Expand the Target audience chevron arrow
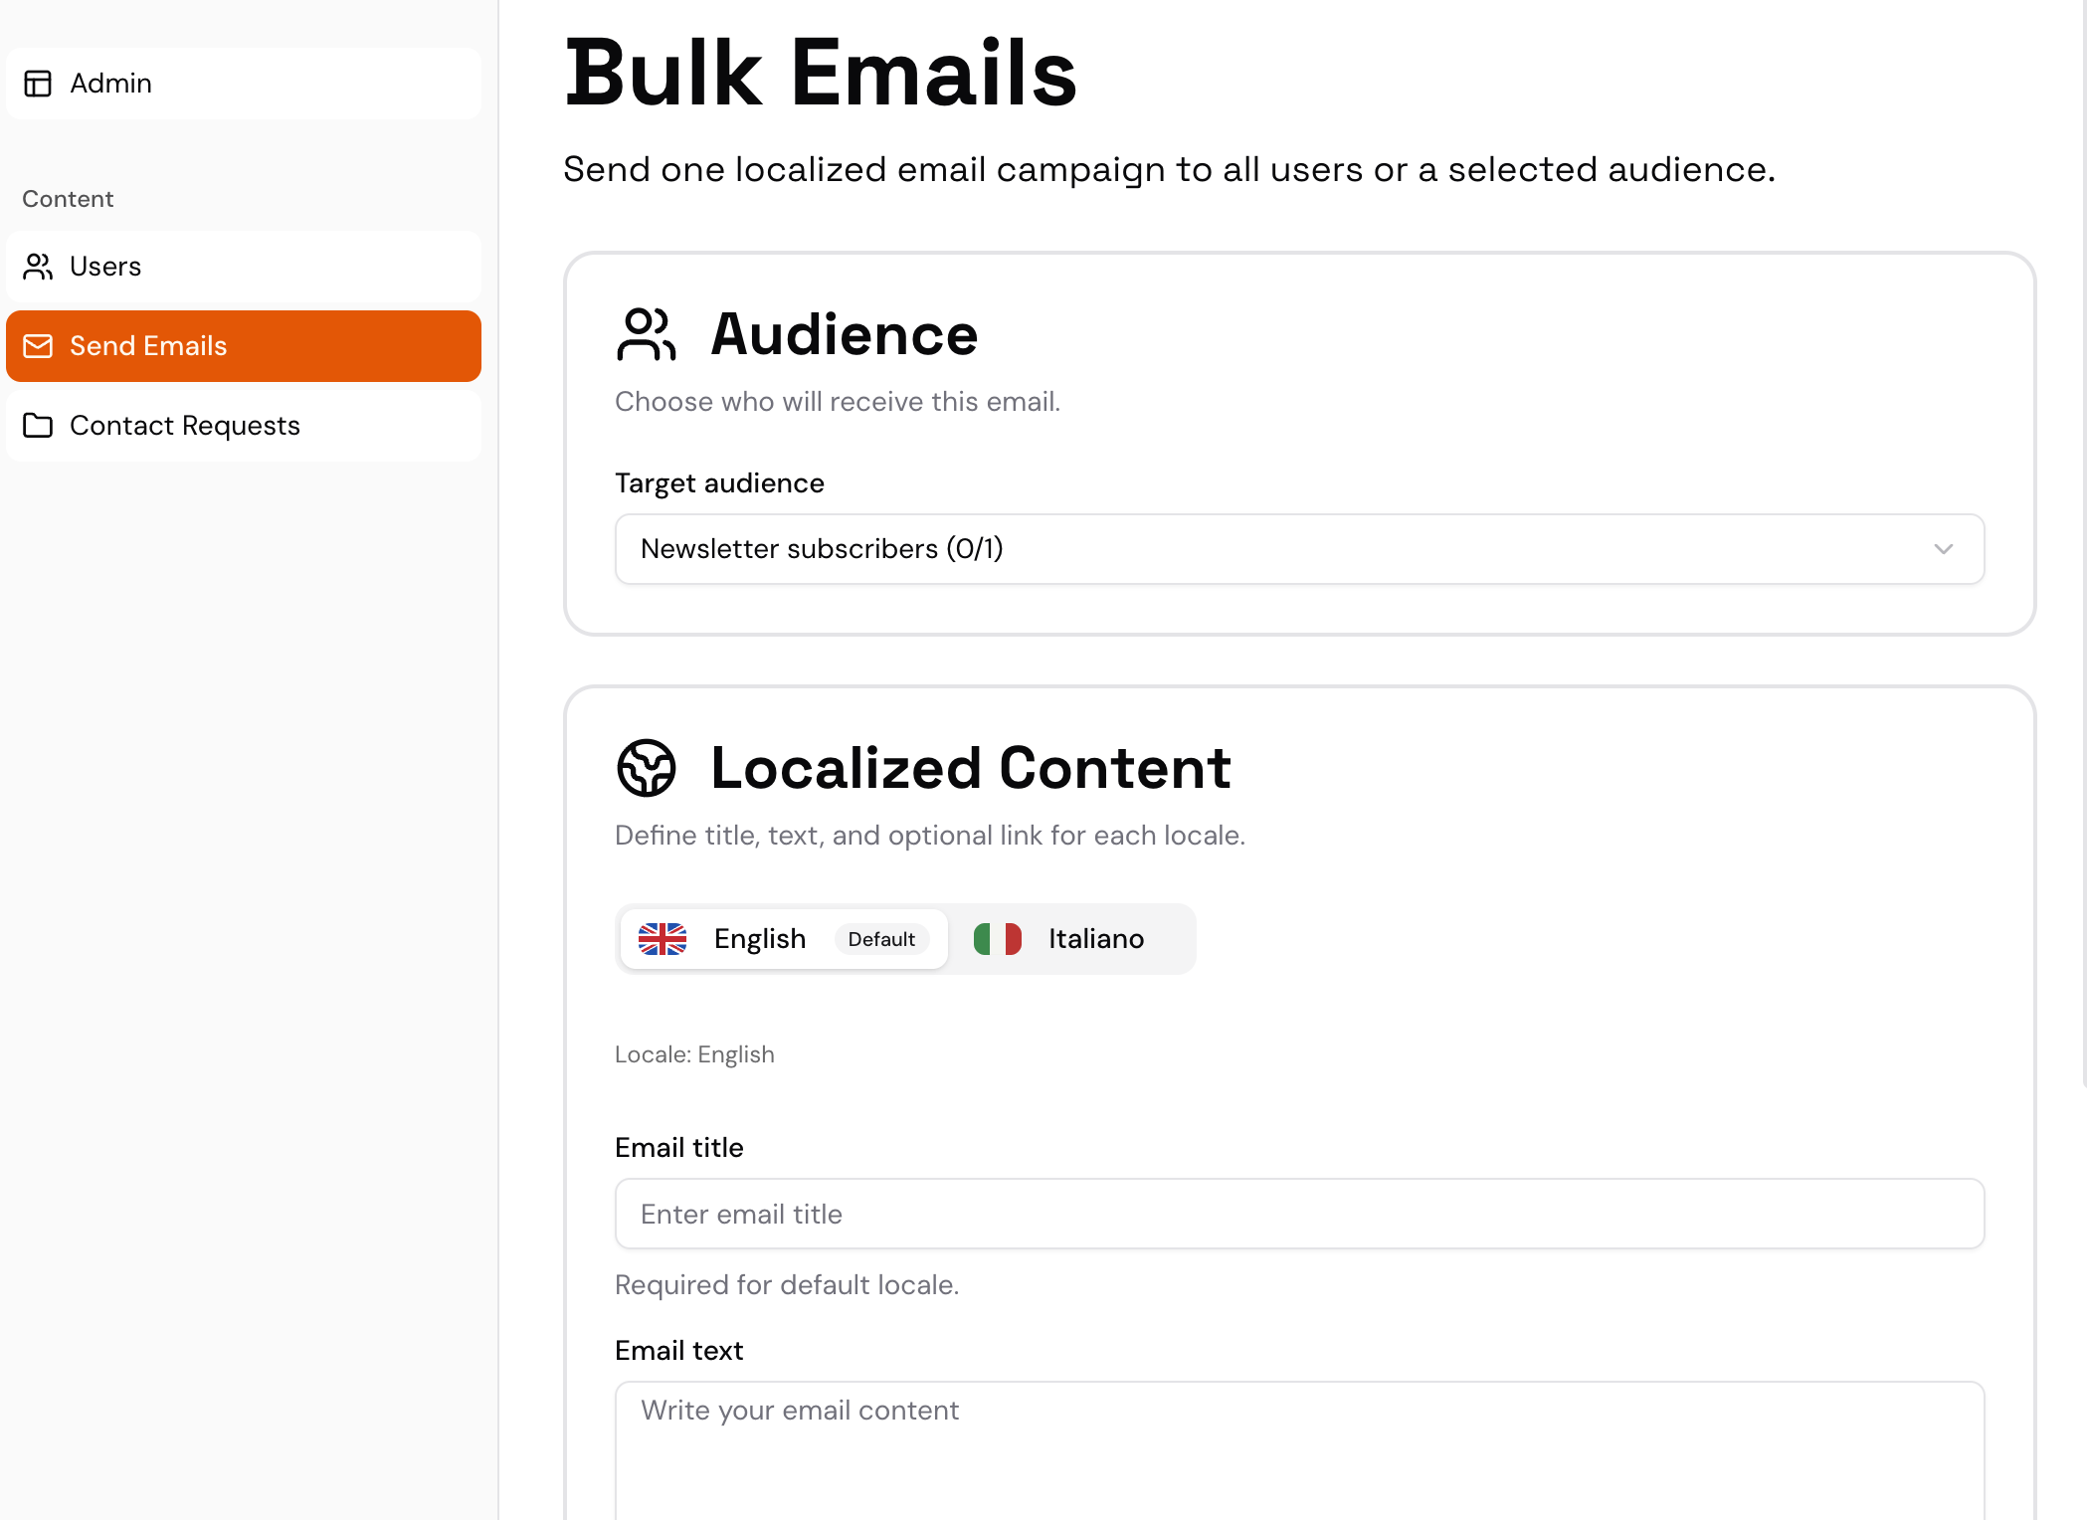2087x1520 pixels. point(1943,549)
